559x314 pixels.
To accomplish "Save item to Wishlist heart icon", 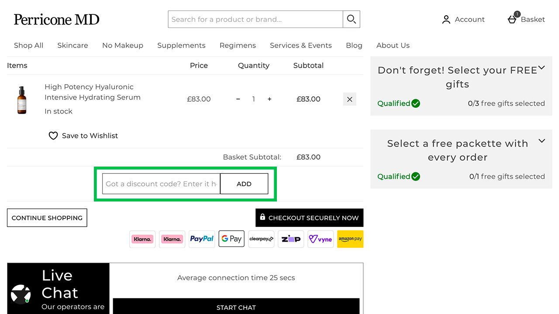I will click(53, 136).
